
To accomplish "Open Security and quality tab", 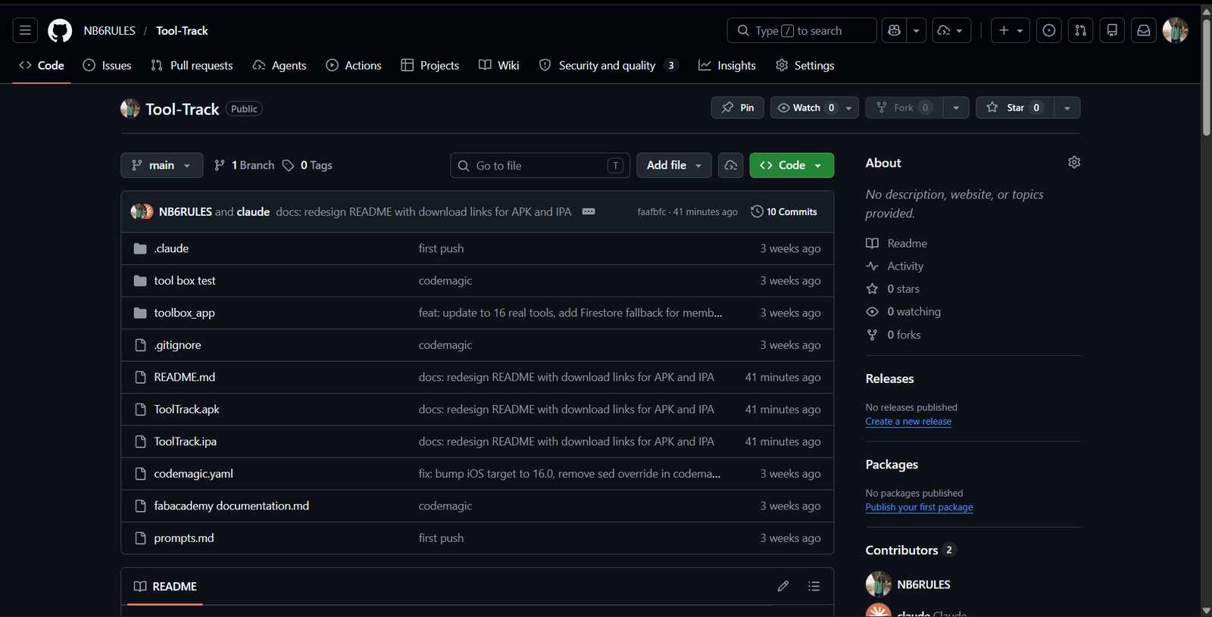I will point(608,65).
